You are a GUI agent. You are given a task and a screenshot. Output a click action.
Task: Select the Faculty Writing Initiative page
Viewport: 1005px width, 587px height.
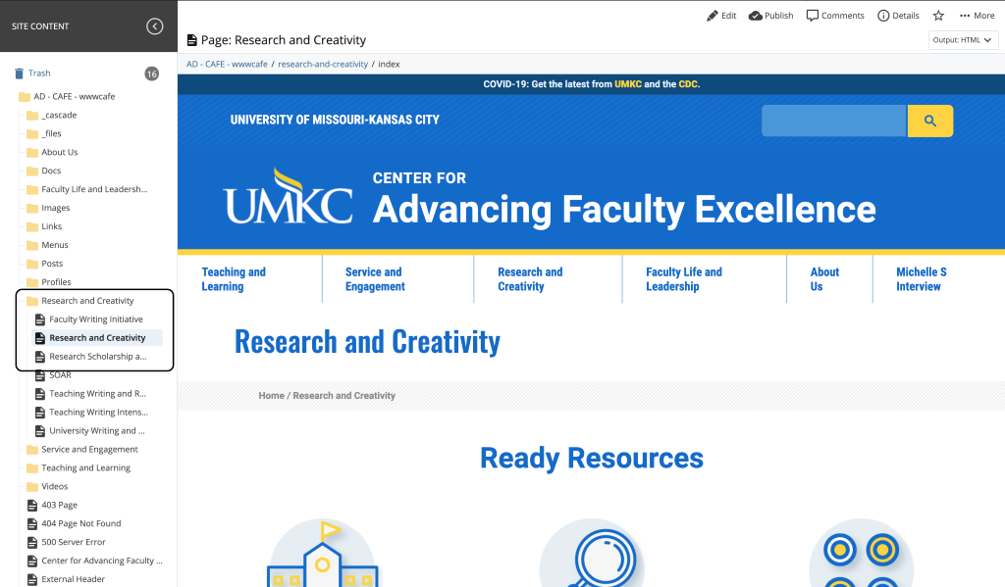[x=89, y=319]
